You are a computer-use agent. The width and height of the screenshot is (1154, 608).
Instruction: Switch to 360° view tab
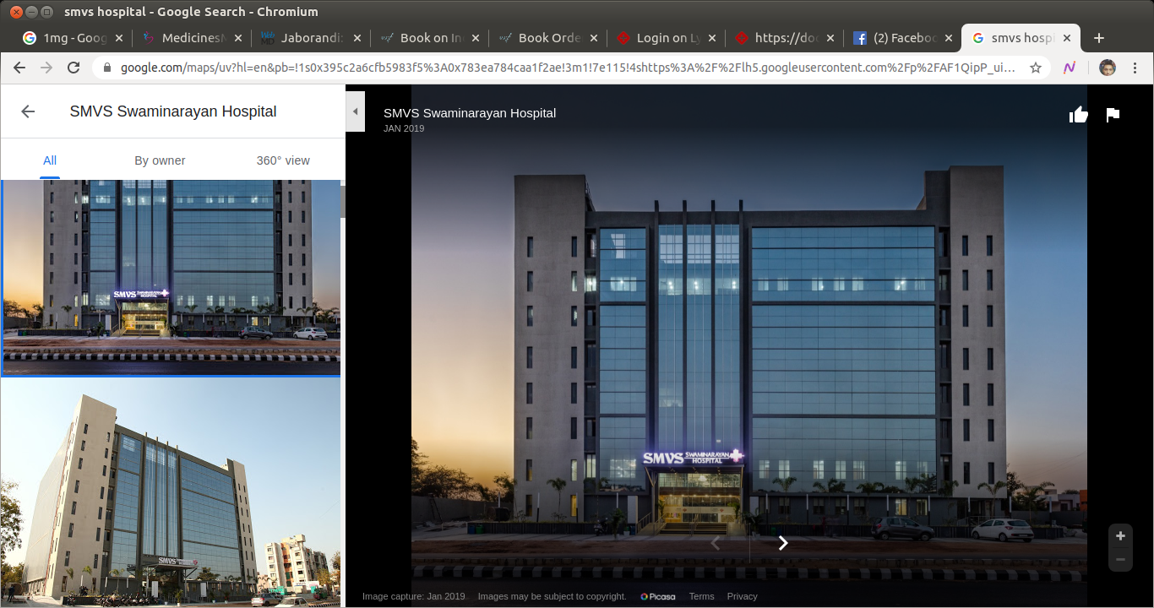(283, 160)
